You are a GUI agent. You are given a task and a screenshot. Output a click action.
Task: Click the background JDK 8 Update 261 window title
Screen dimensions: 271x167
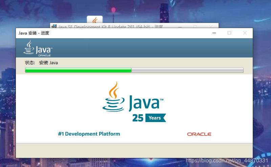point(111,27)
